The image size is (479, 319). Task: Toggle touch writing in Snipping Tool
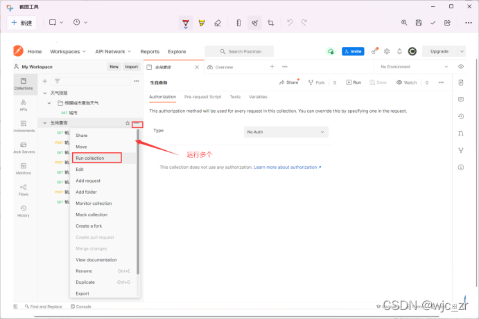(254, 23)
